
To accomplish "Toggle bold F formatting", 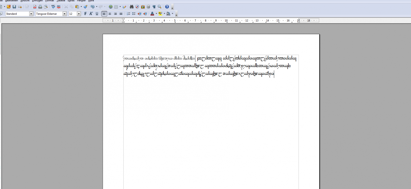I will (85, 14).
